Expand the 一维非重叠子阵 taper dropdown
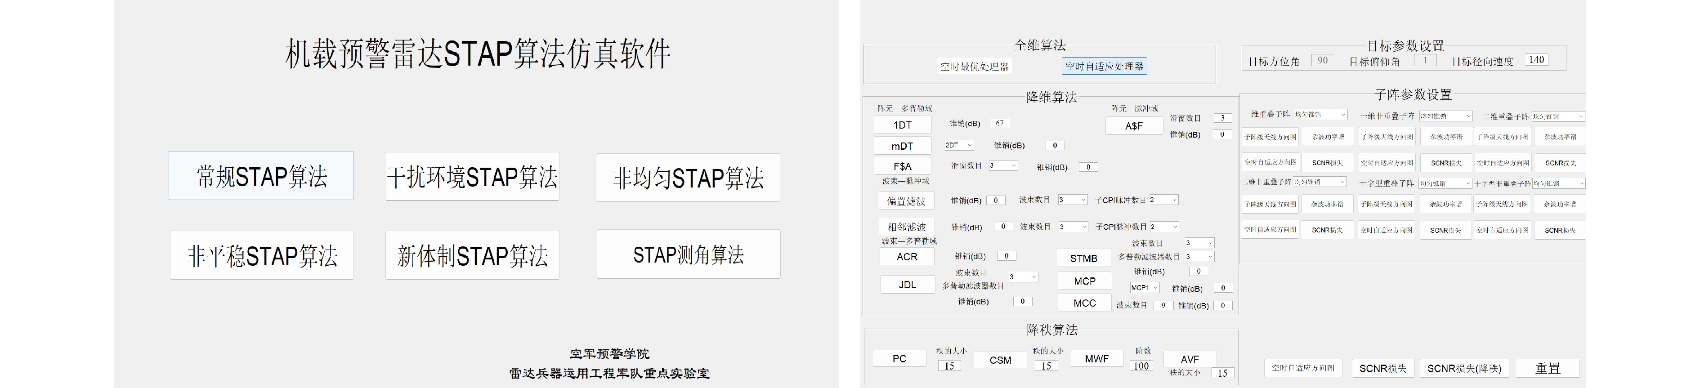 click(1445, 116)
